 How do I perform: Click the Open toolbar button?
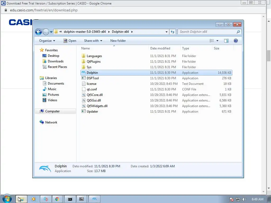[x=70, y=41]
